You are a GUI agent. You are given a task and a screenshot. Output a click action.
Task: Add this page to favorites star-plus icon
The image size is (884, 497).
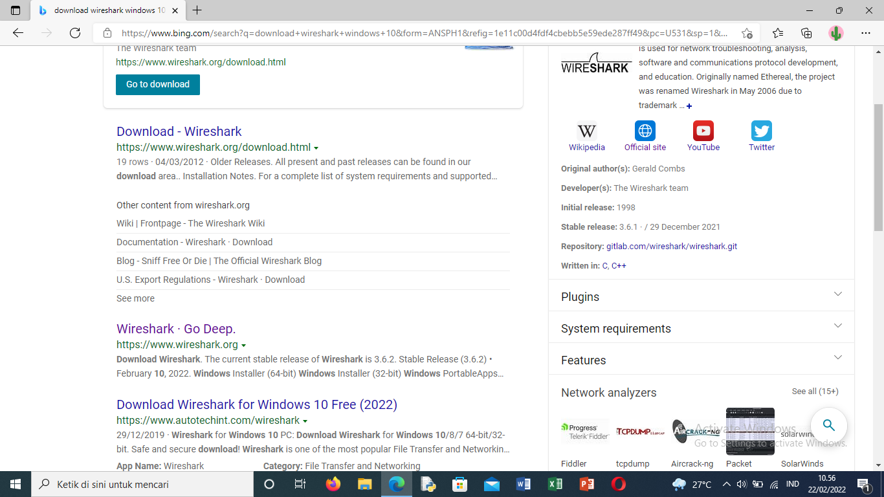[x=747, y=33]
